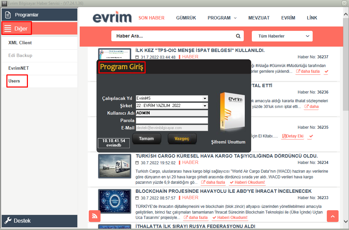Viewport: 349px width, 230px height.
Task: Click the evrim logo
Action: tap(112, 17)
